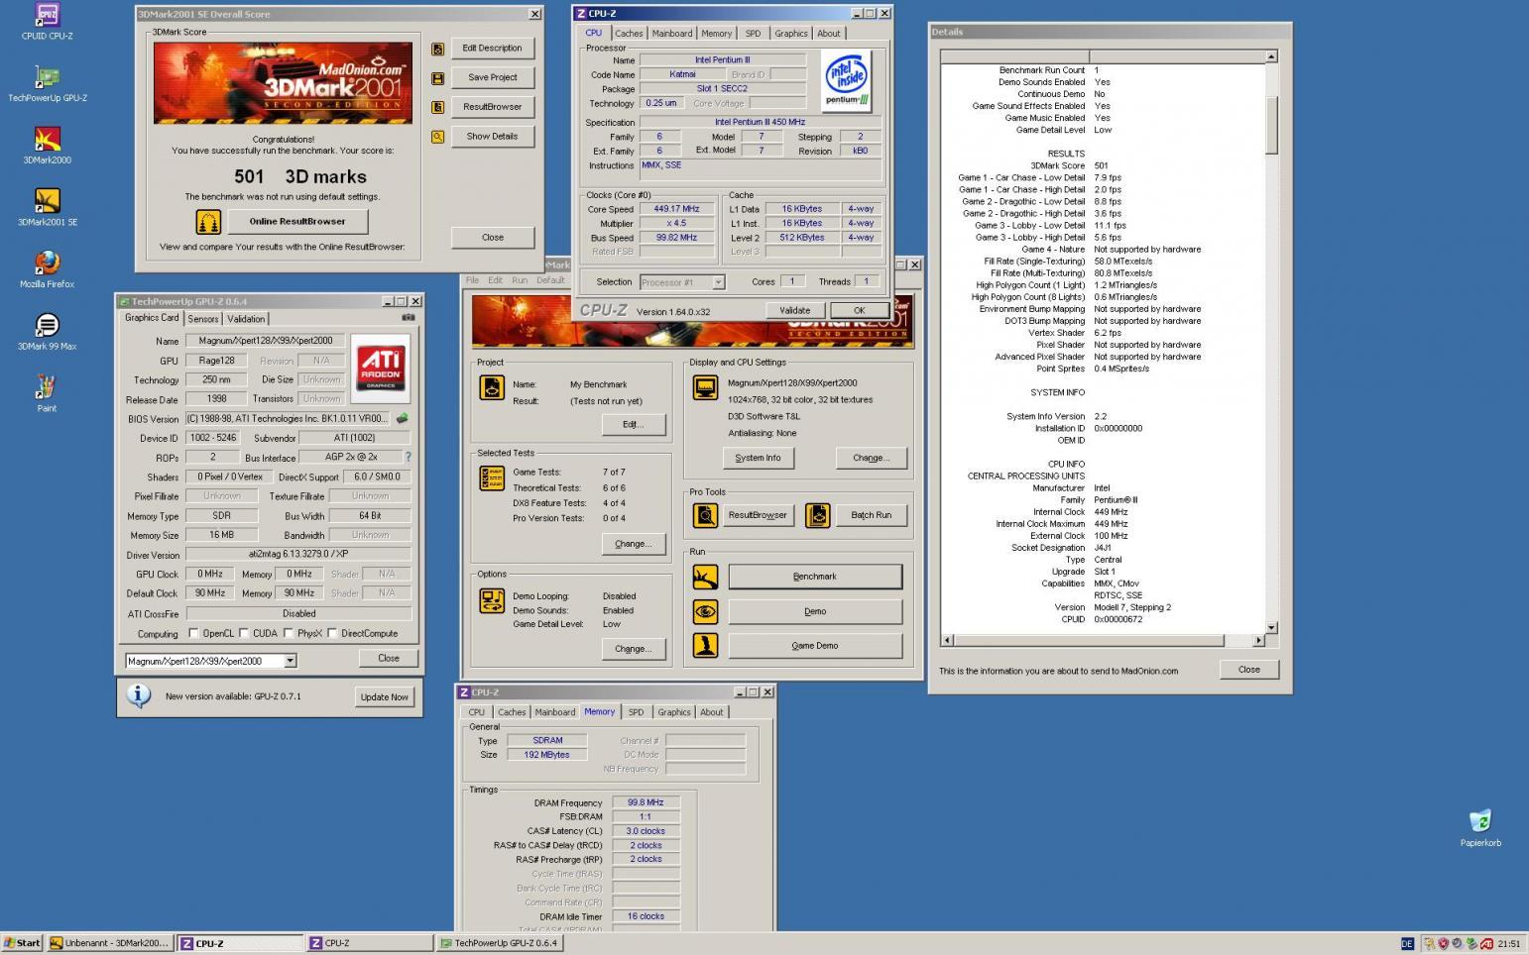Click Update Now button for GPU-Z
The width and height of the screenshot is (1529, 955).
(x=385, y=697)
